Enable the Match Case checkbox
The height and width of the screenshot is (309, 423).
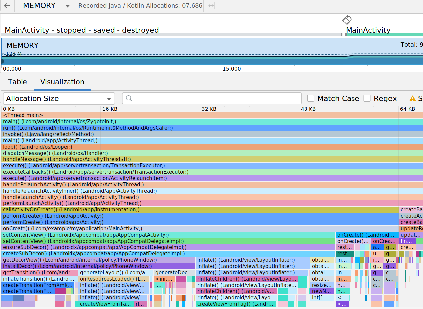tap(311, 98)
